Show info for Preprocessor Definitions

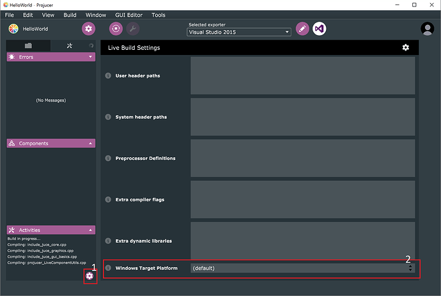click(108, 159)
